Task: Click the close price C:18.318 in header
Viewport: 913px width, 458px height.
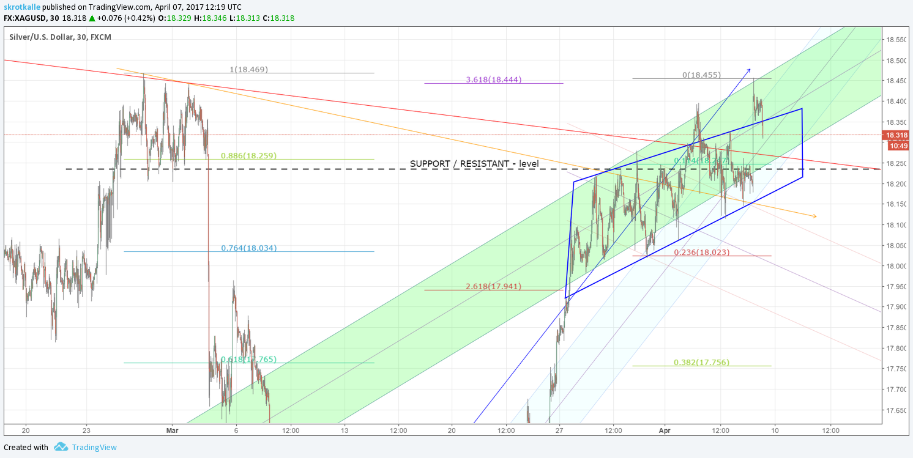Action: 279,18
